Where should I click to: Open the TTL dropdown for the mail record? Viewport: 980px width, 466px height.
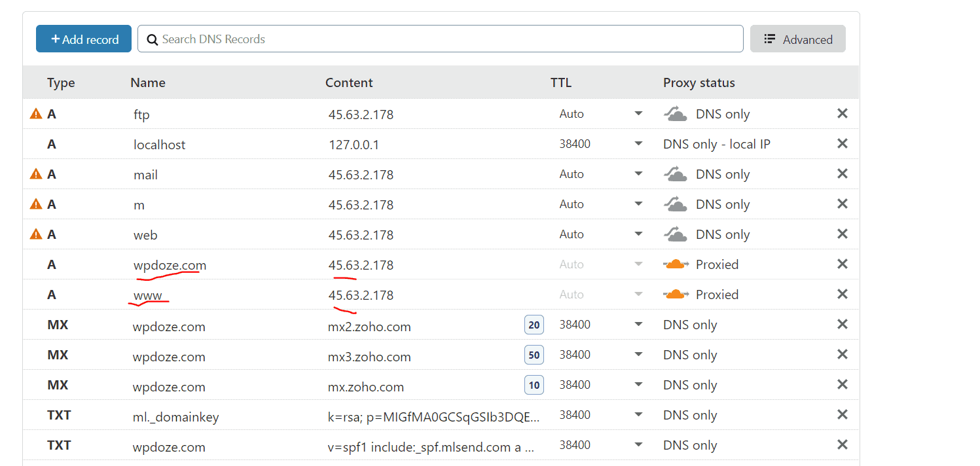click(x=638, y=173)
